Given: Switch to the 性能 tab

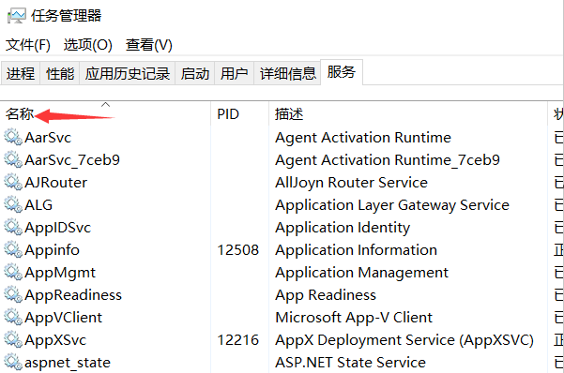Looking at the screenshot, I should (60, 73).
